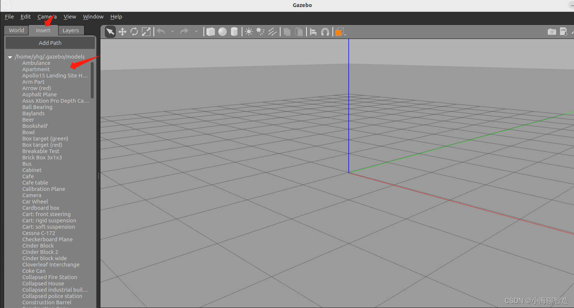This screenshot has height=308, width=574.
Task: Take a screenshot with camera icon
Action: point(552,32)
